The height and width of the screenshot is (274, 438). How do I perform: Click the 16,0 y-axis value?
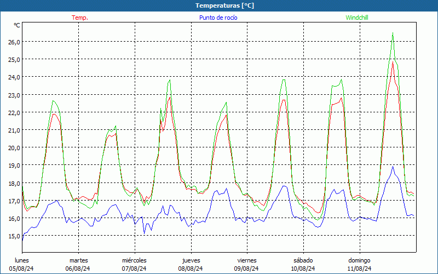tap(14, 218)
